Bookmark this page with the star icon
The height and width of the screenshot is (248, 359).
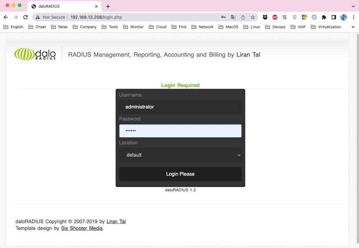[253, 17]
